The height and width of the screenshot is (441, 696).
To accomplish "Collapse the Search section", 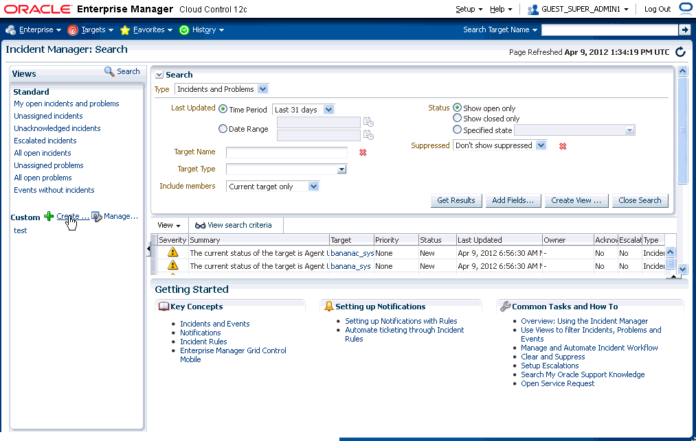I will point(159,75).
